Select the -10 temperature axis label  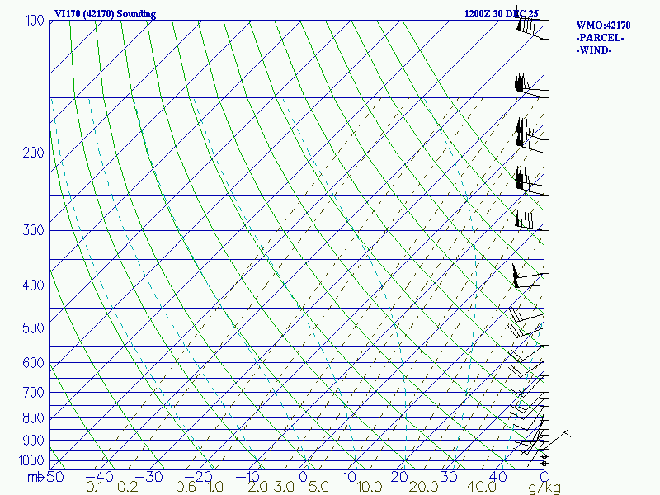point(247,477)
